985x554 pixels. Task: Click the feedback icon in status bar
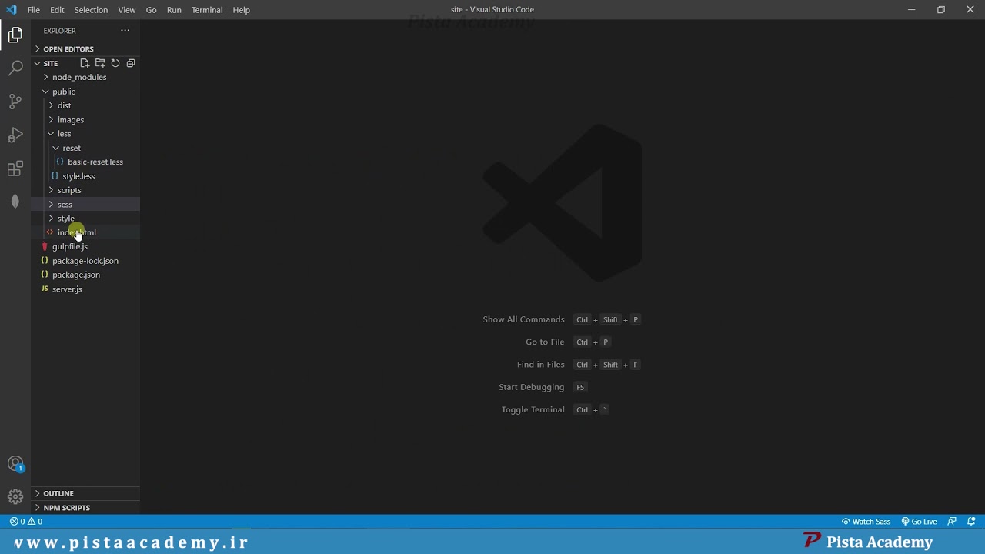[x=952, y=522]
